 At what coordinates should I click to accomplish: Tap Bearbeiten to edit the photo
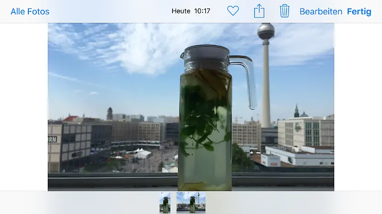point(321,11)
